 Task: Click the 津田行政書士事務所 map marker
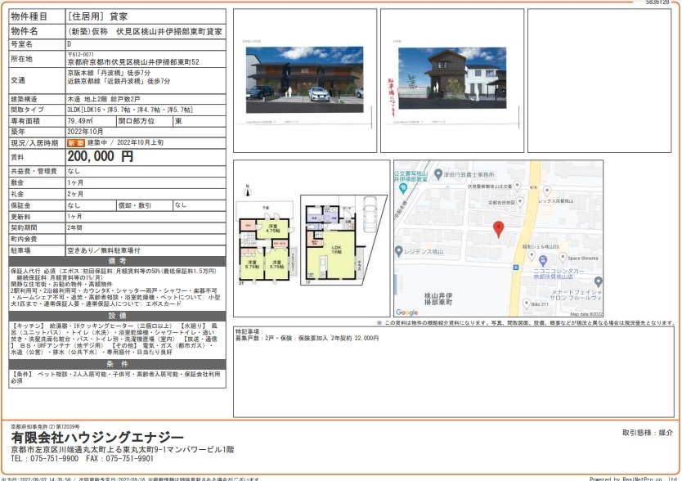pos(438,173)
